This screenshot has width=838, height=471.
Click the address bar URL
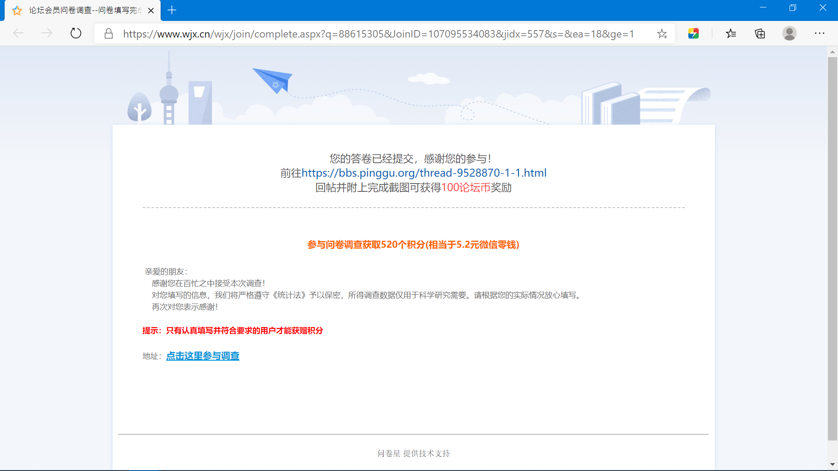[378, 34]
